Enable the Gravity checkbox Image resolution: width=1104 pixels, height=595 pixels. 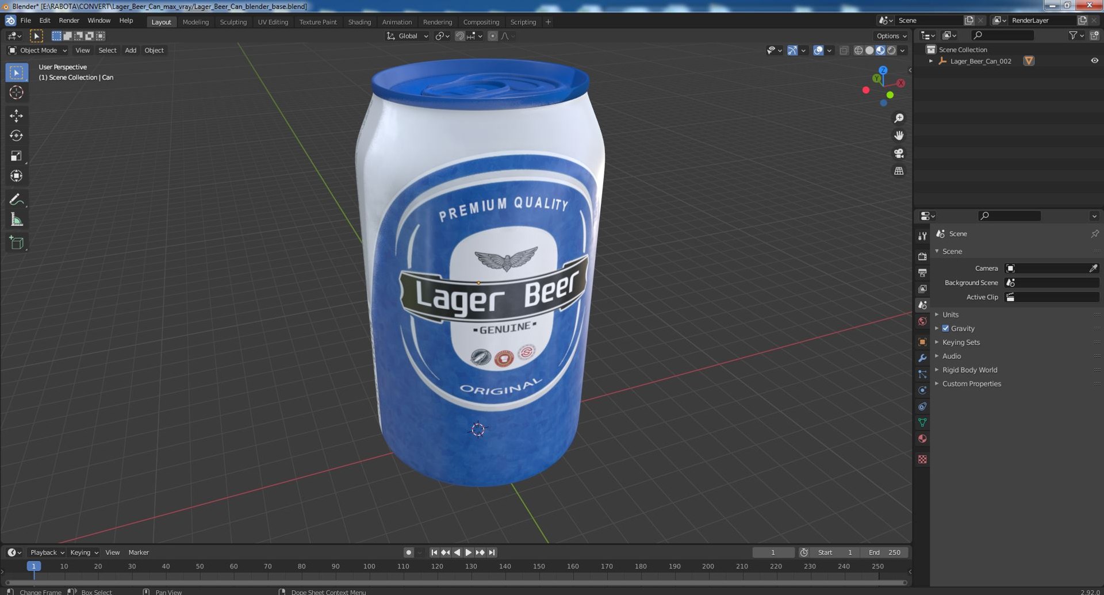click(x=945, y=329)
